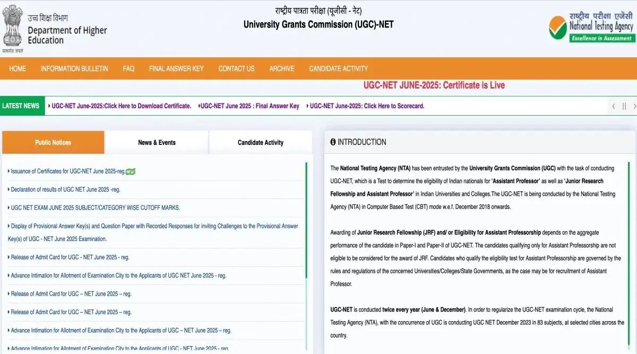Open the Public Notices tab
The image size is (637, 354).
click(x=53, y=142)
